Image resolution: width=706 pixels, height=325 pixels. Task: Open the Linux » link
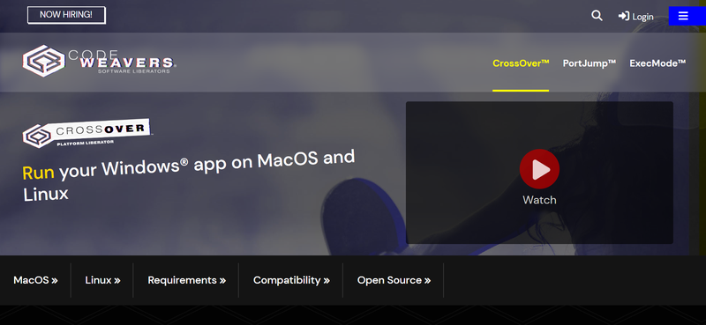[x=102, y=280]
